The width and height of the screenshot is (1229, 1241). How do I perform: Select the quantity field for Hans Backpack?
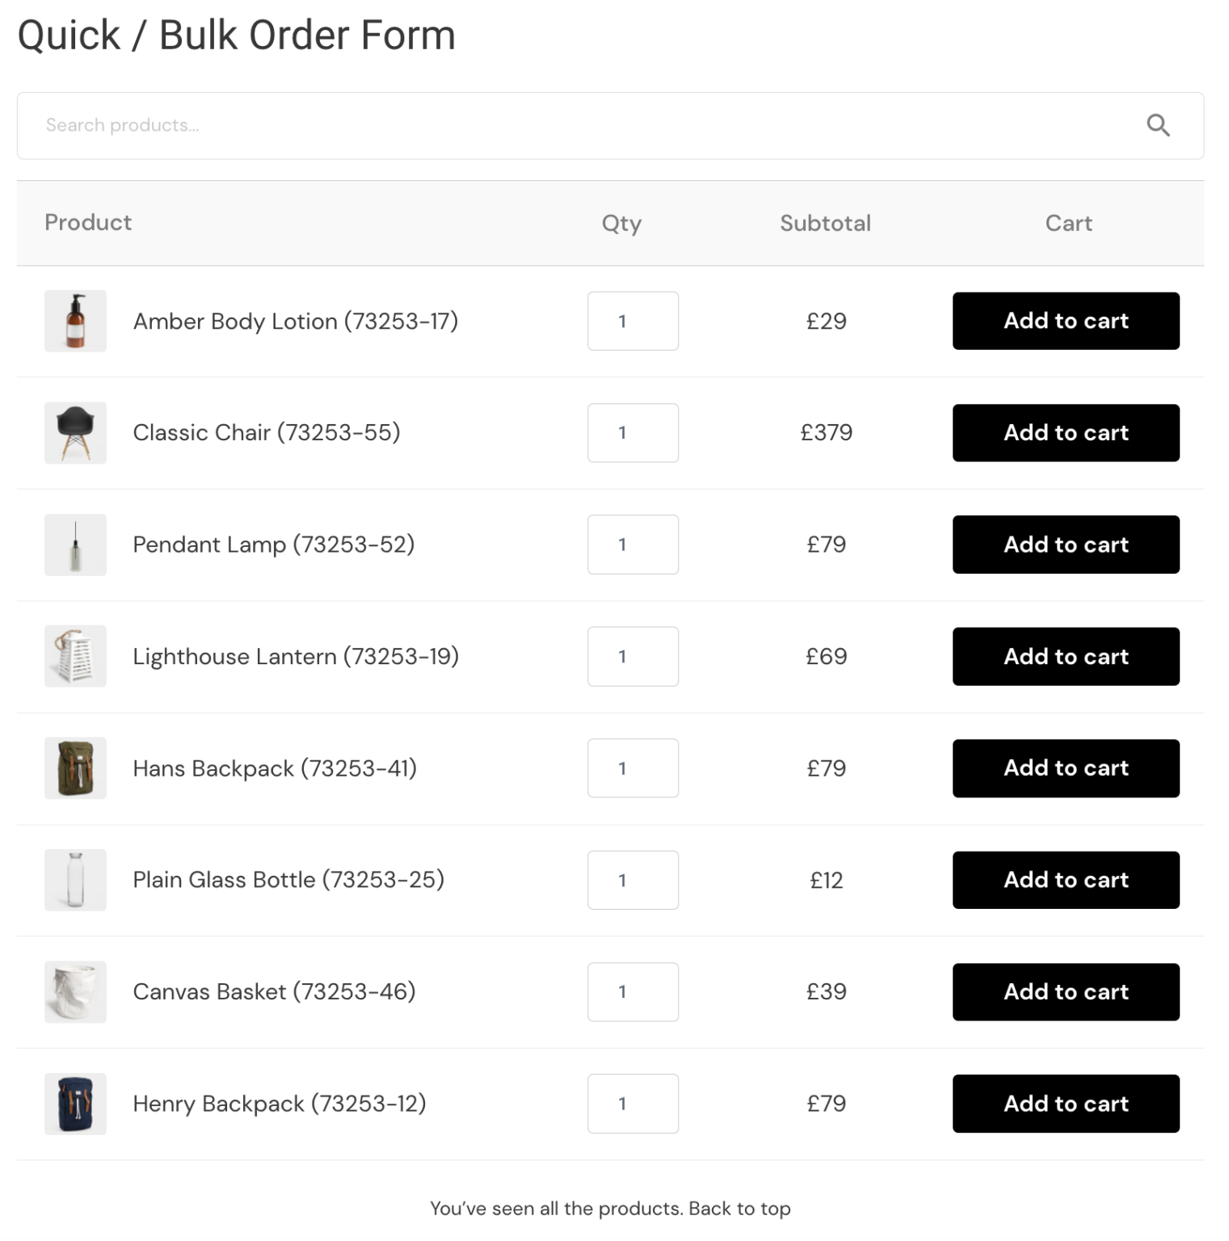[633, 768]
